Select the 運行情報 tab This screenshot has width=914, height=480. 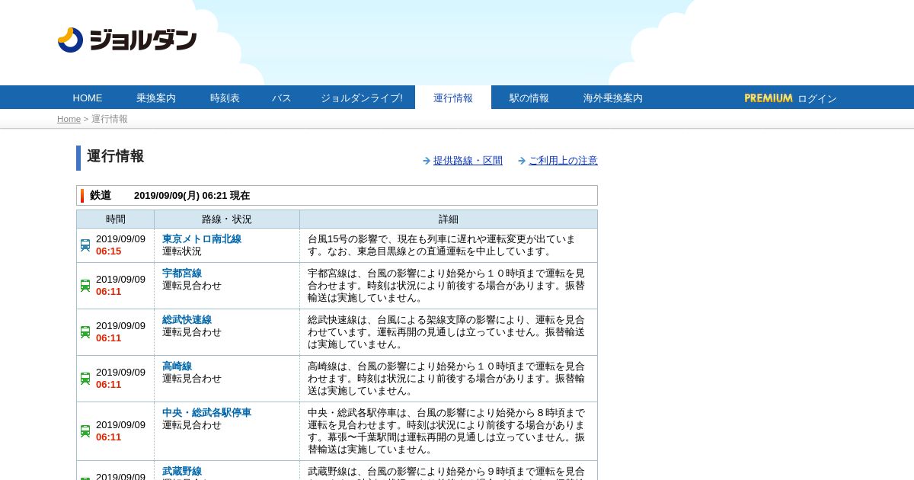[x=453, y=98]
